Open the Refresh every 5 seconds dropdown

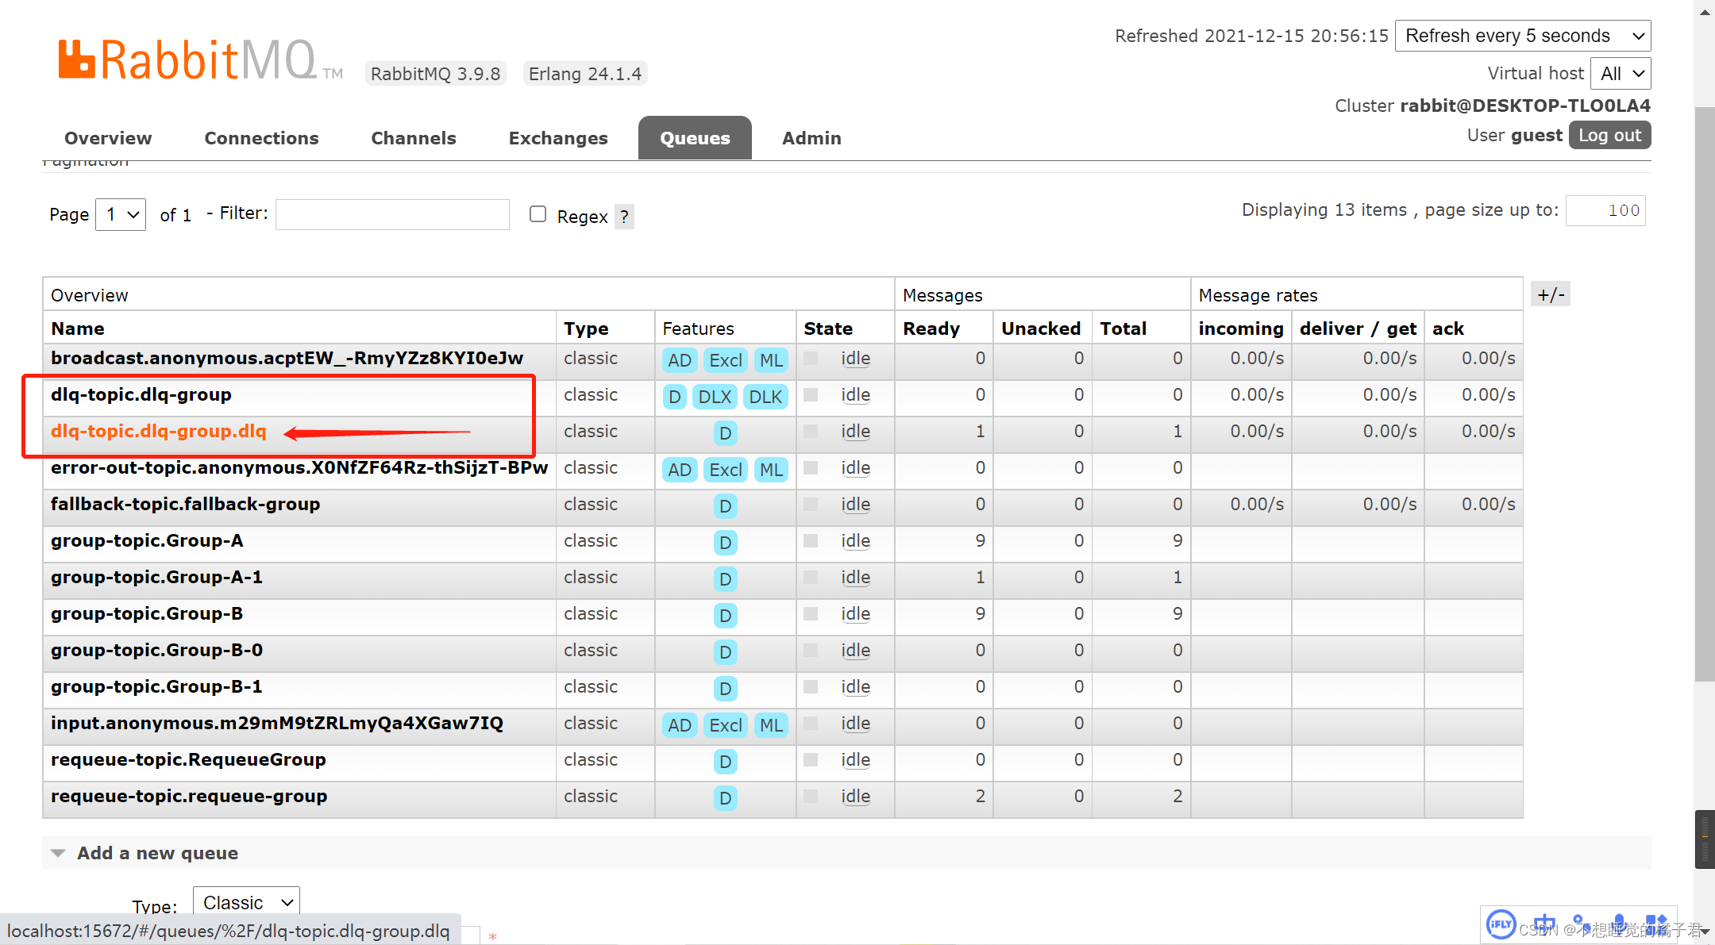(1522, 36)
